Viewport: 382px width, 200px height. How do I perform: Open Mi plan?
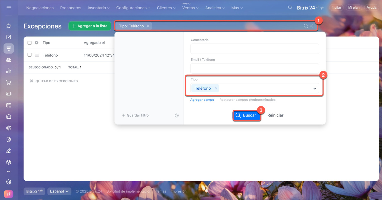click(x=354, y=7)
